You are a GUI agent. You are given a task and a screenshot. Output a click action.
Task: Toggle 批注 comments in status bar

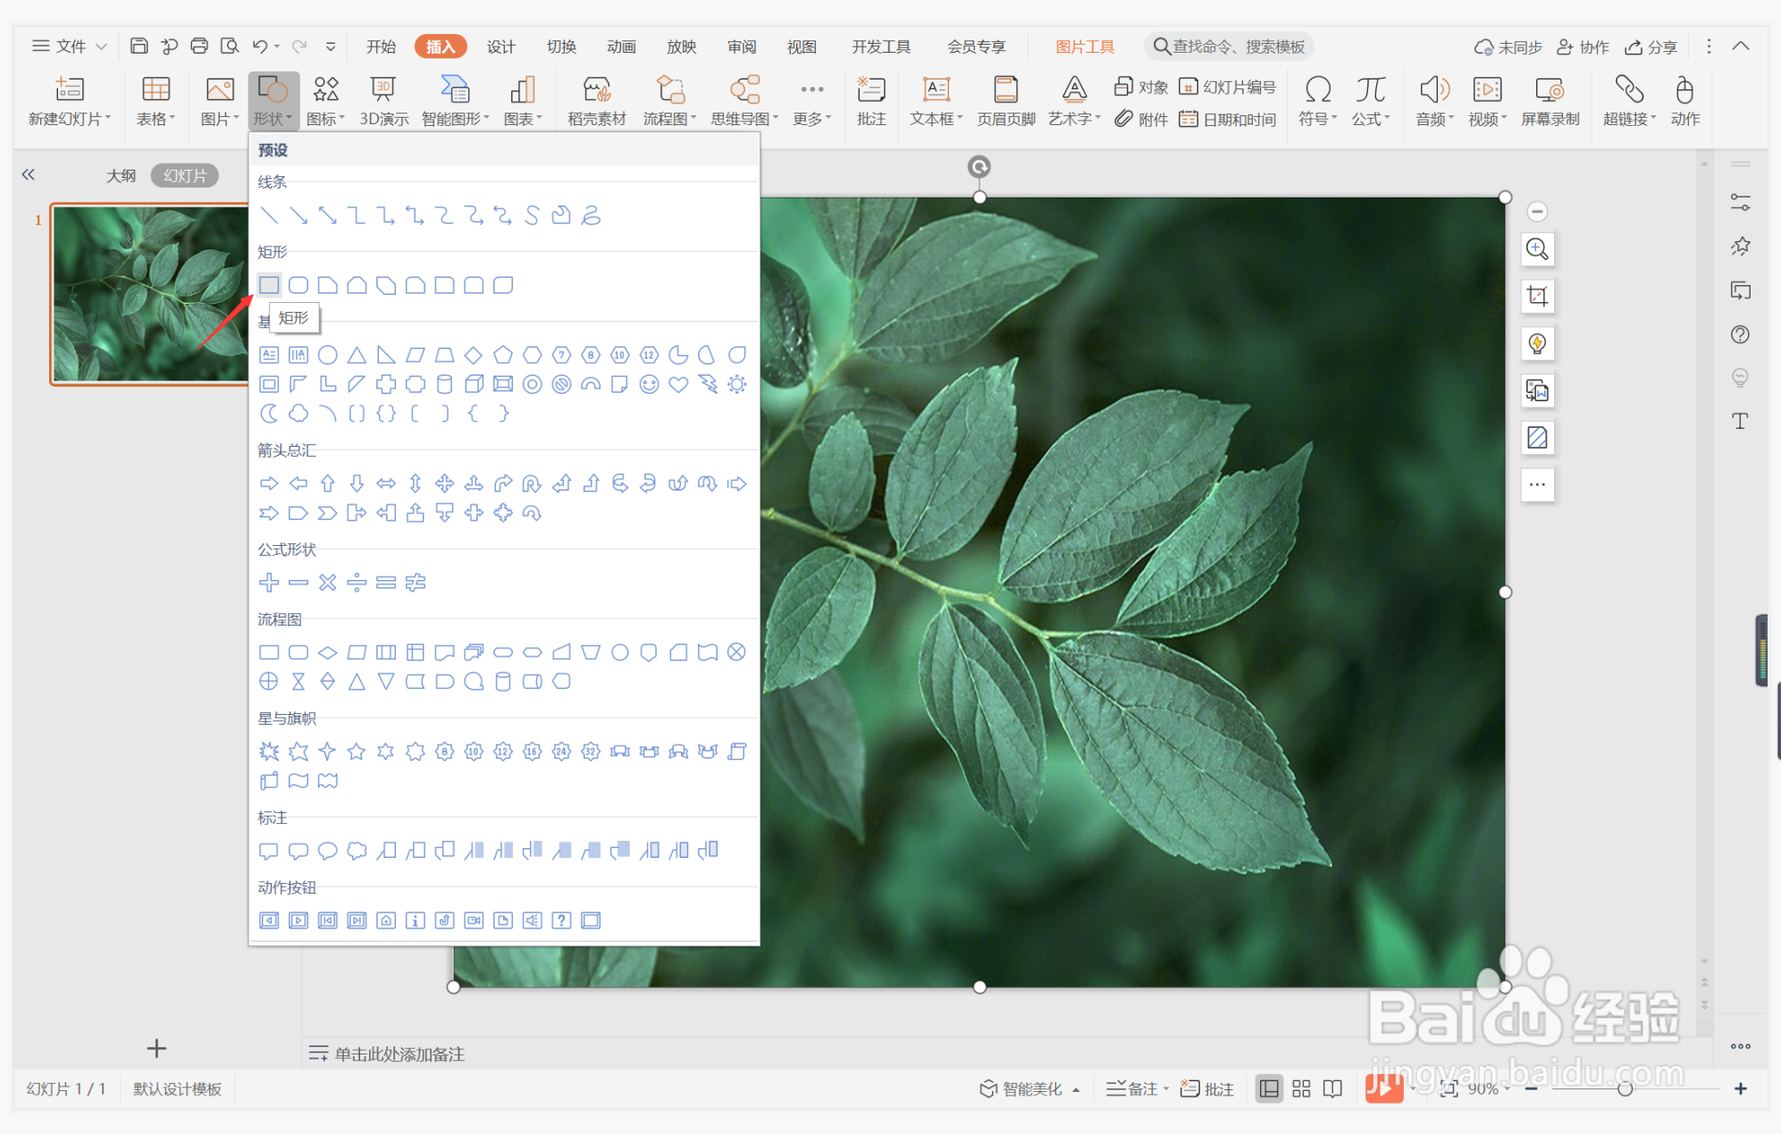point(1207,1088)
